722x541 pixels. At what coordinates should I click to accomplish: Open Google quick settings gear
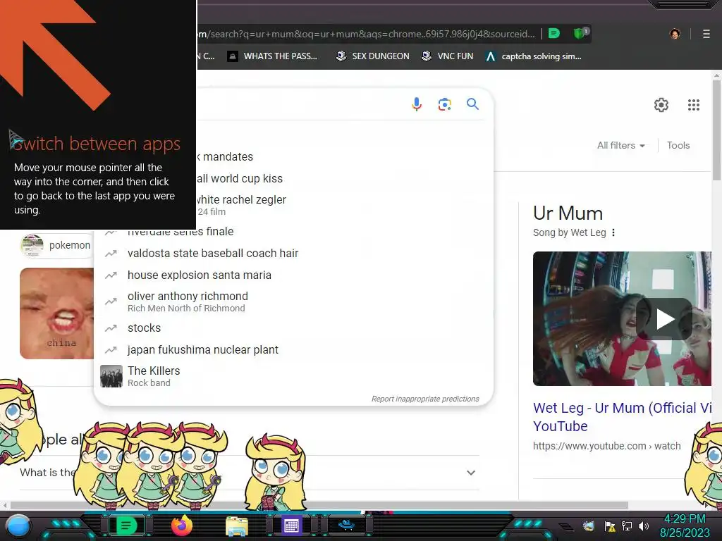[x=661, y=105]
